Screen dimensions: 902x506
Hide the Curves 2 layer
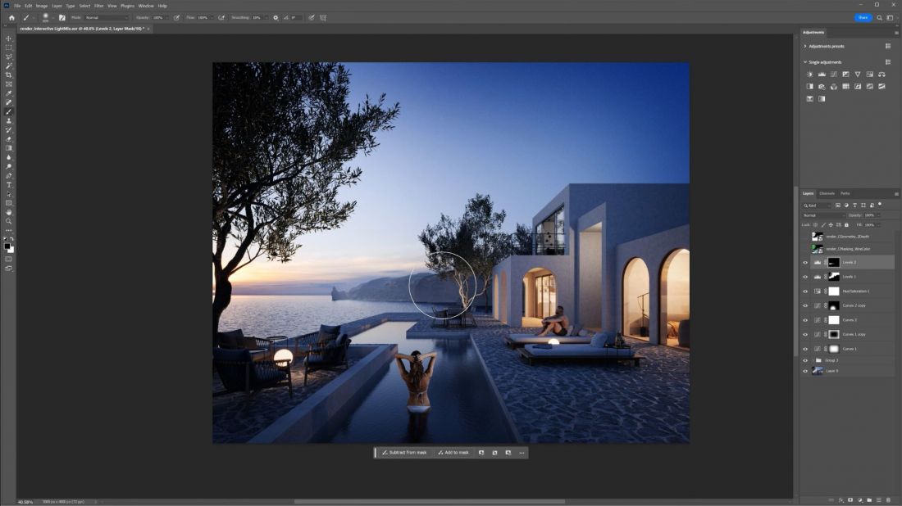pyautogui.click(x=805, y=320)
